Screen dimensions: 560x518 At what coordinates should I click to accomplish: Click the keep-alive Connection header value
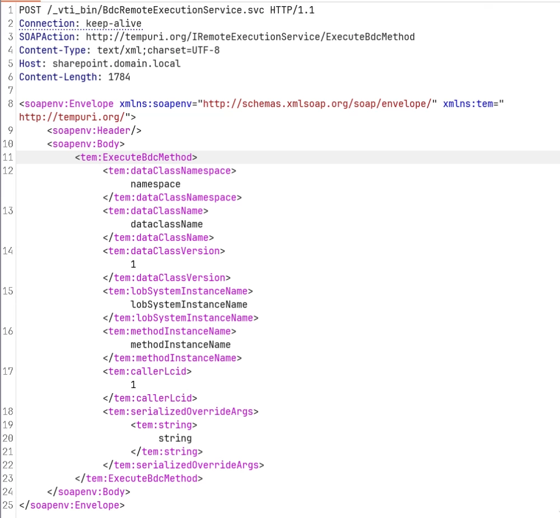[113, 24]
